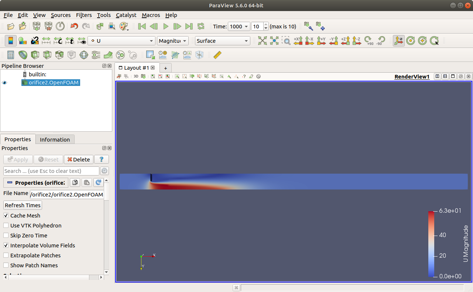Click the Disconnect from server icon
The image size is (473, 292).
pos(48,26)
